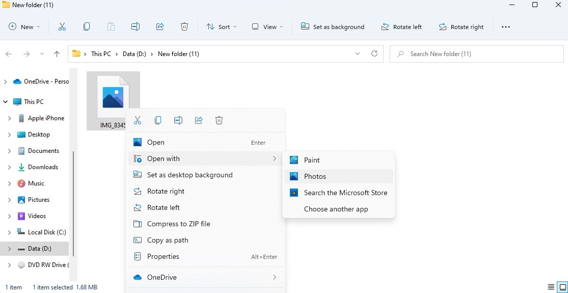The width and height of the screenshot is (568, 293).
Task: Click the Delete trash icon in the context menu
Action: point(219,120)
